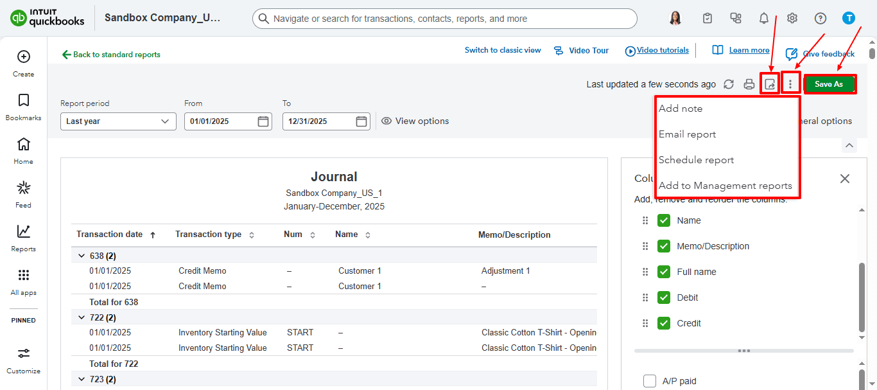Go back to standard reports

click(x=111, y=55)
